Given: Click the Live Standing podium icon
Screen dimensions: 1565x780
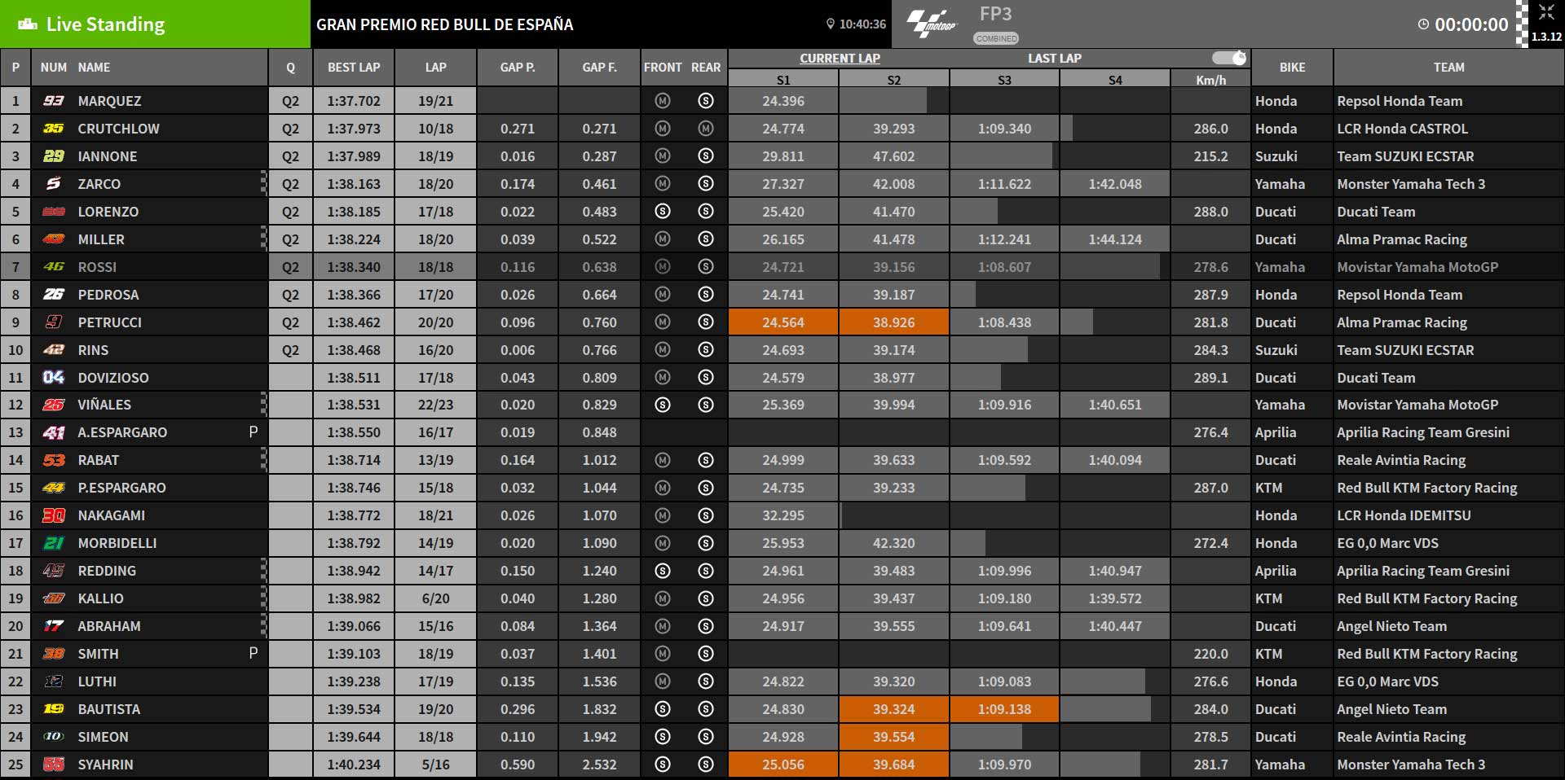Looking at the screenshot, I should pyautogui.click(x=28, y=24).
